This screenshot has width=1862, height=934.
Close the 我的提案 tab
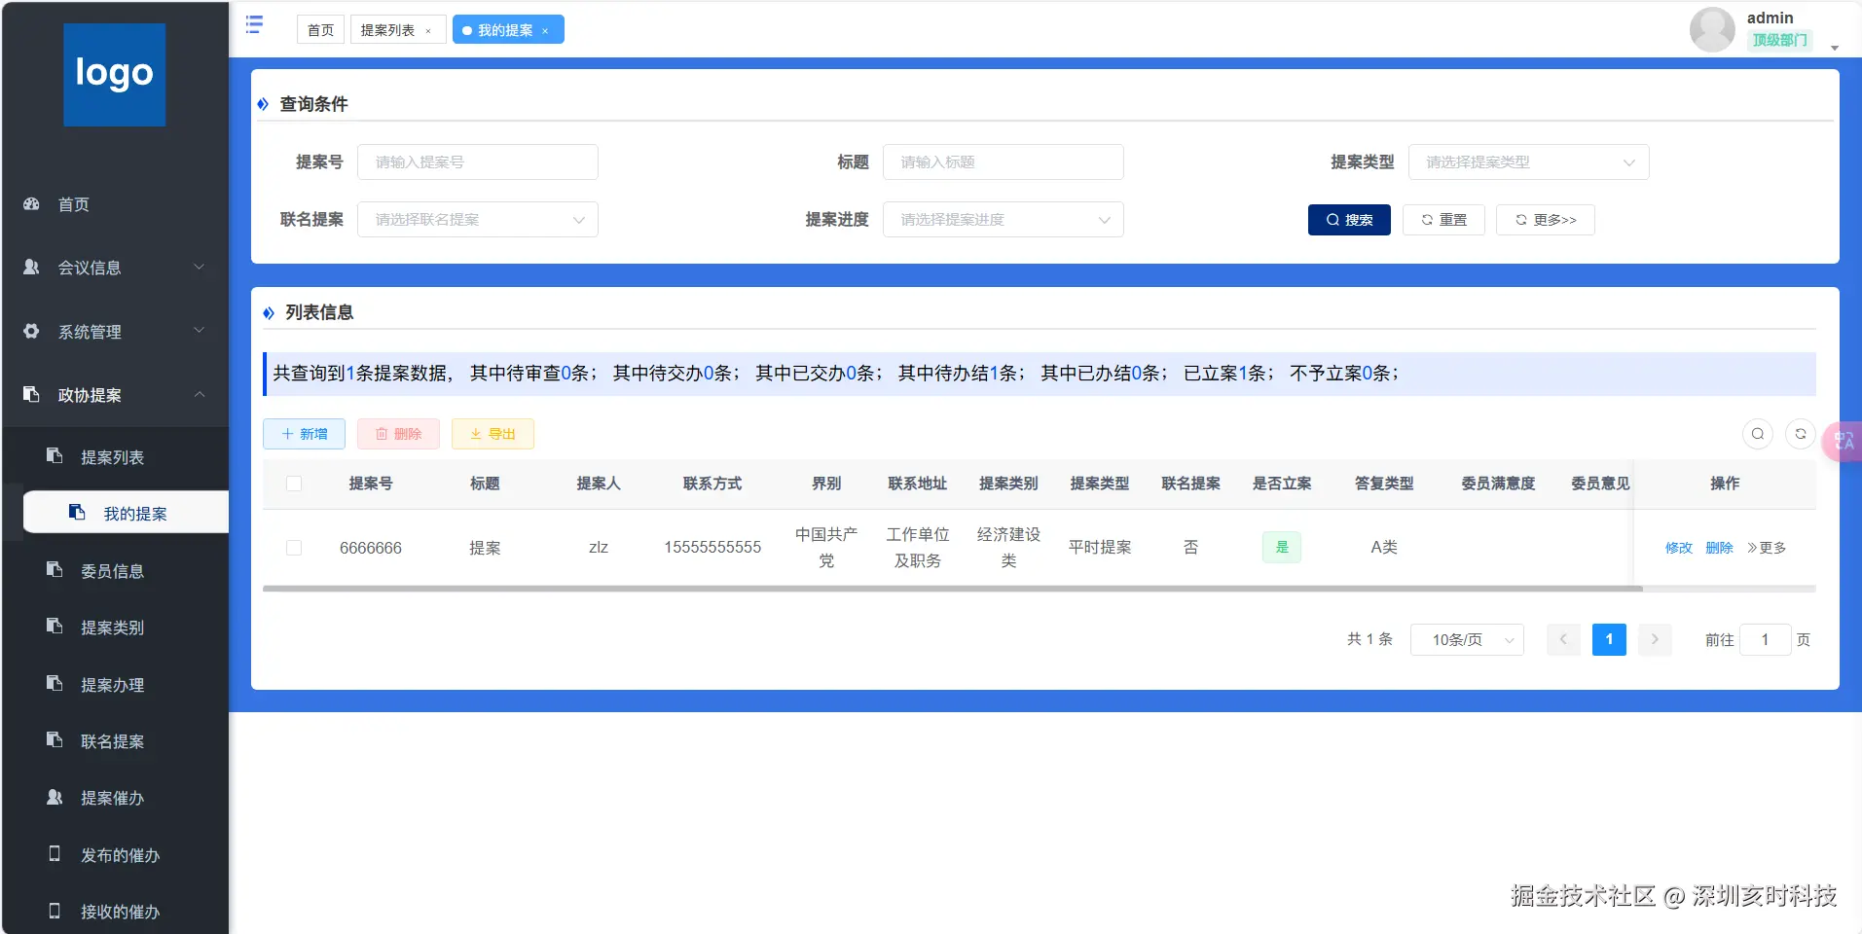(545, 31)
